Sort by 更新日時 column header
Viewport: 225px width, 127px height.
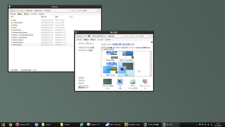(44, 17)
